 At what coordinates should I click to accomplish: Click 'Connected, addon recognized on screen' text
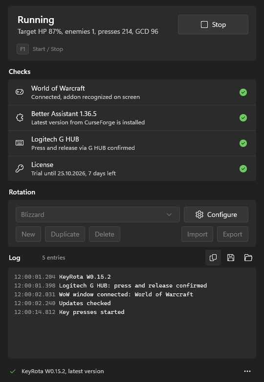[86, 97]
